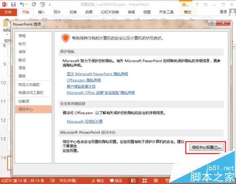Open 显示 Microsoft PowerPoint 隐私声明 link

click(x=97, y=74)
